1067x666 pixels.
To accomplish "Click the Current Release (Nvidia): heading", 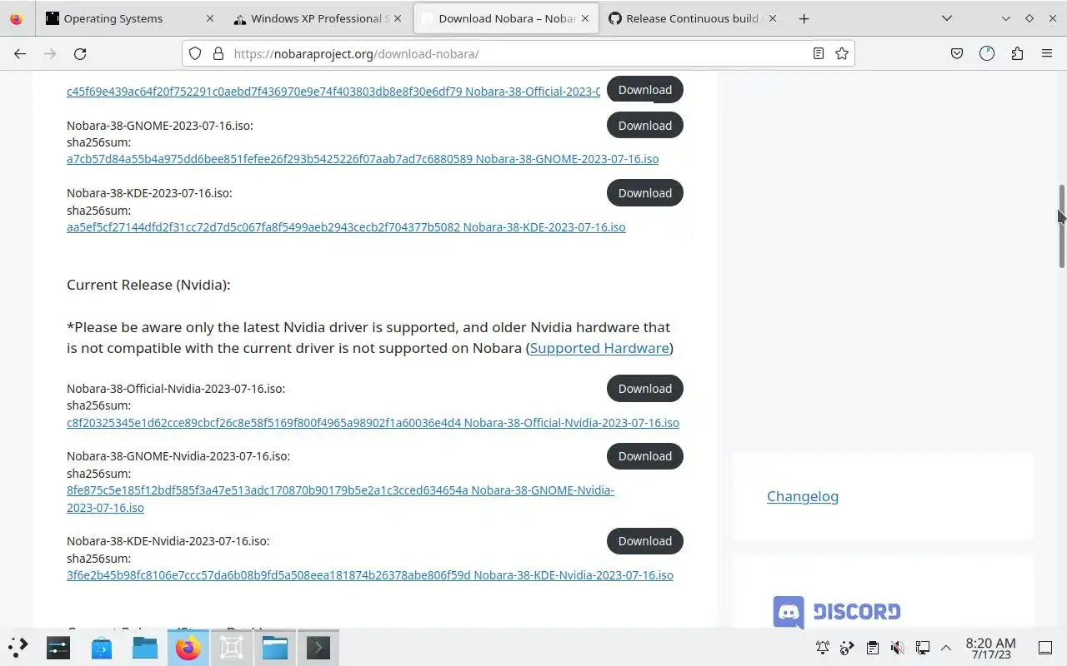I will tap(148, 285).
